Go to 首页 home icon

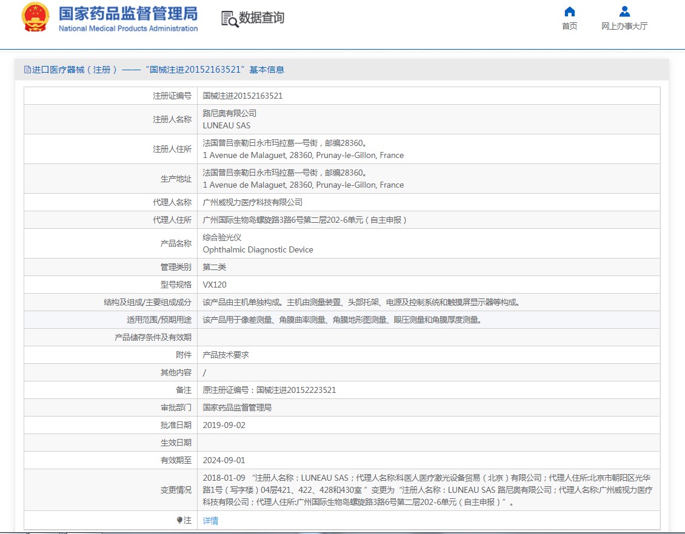pyautogui.click(x=570, y=12)
